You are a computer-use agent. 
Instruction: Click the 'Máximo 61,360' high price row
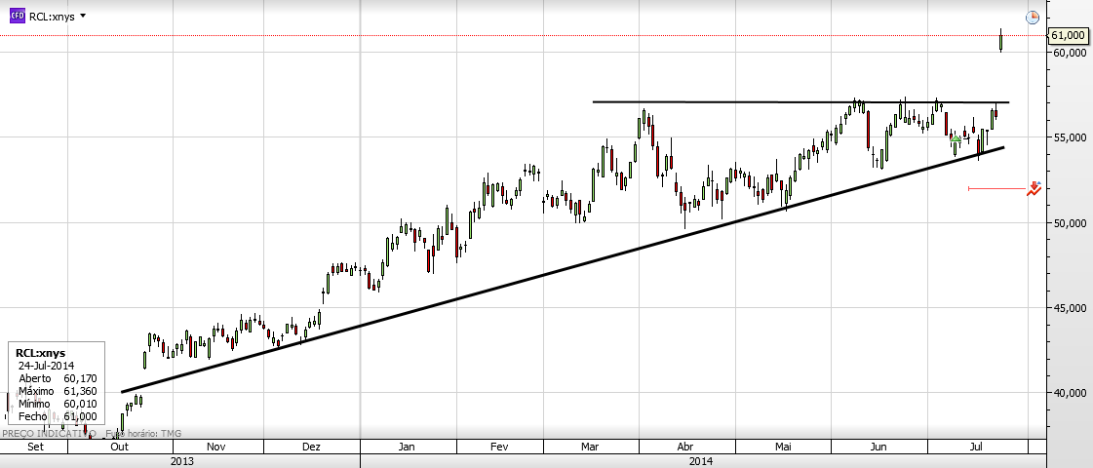[x=58, y=391]
